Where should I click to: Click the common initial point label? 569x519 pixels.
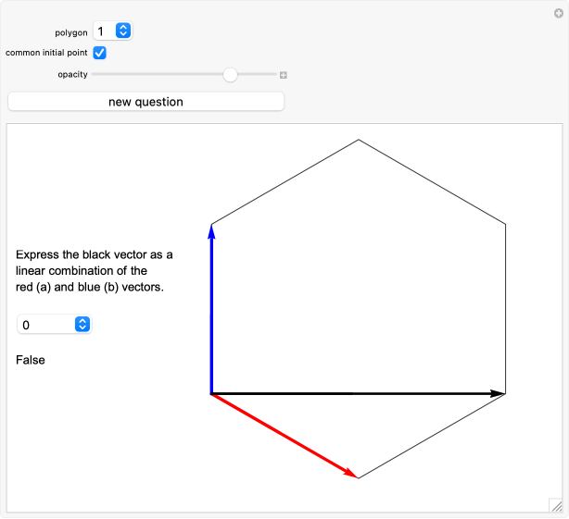click(46, 53)
